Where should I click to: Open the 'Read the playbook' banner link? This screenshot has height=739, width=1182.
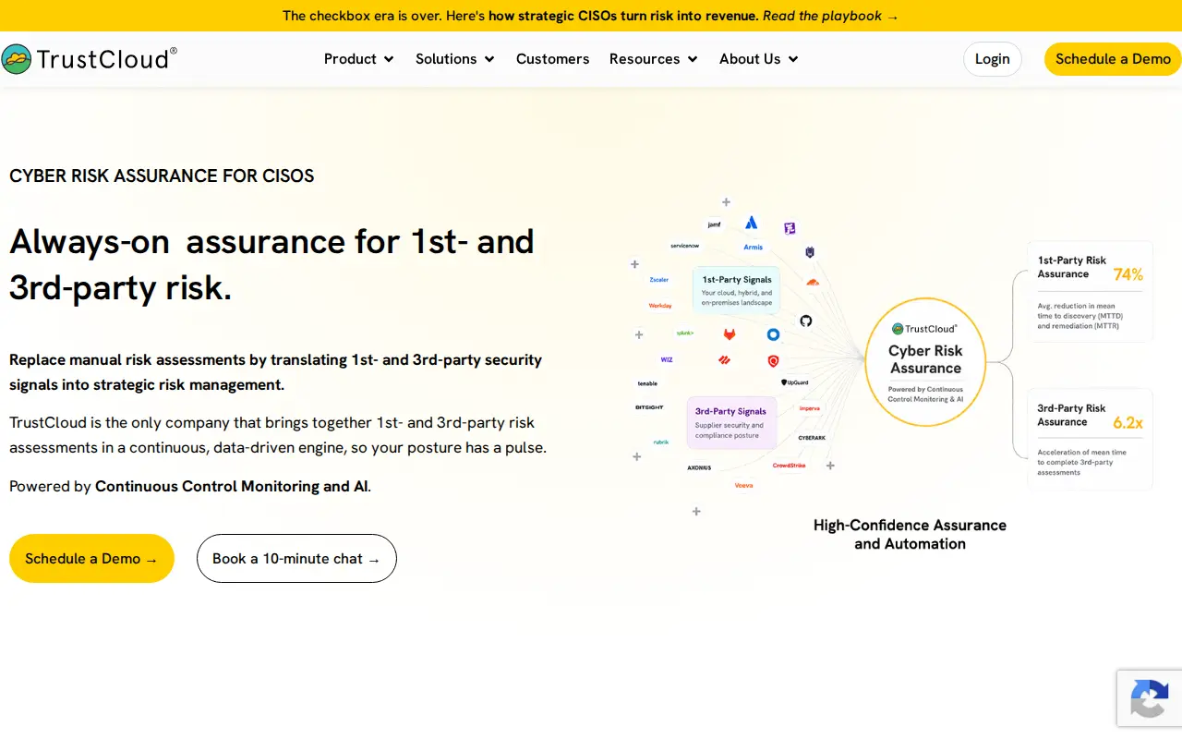[x=830, y=16]
